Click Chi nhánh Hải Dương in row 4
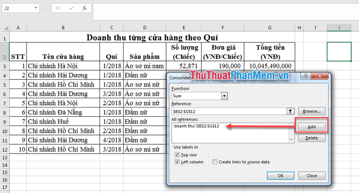This screenshot has height=193, width=359. tap(63, 75)
